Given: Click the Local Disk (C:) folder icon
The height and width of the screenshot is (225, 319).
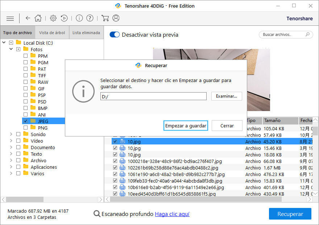Looking at the screenshot, I should (18, 42).
